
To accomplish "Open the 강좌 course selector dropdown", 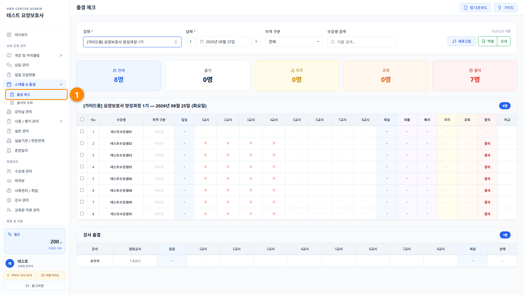I will click(x=132, y=42).
